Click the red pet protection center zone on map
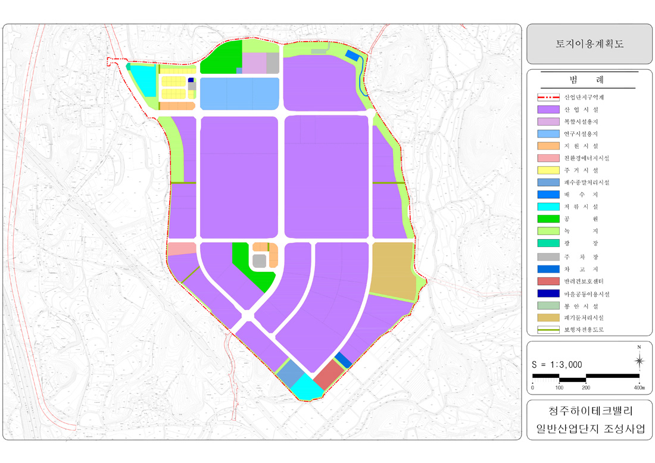This screenshot has width=655, height=463. (x=329, y=375)
